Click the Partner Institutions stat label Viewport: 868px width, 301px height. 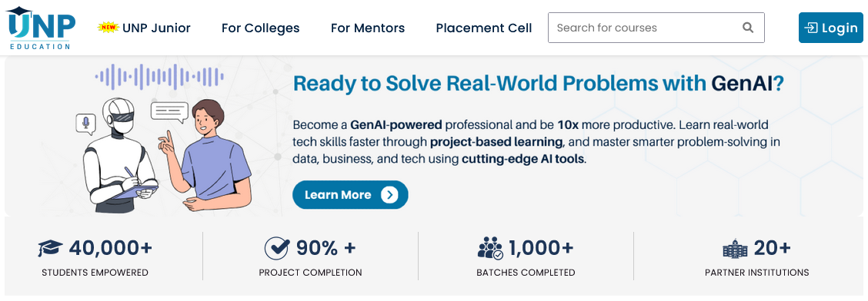tap(756, 273)
